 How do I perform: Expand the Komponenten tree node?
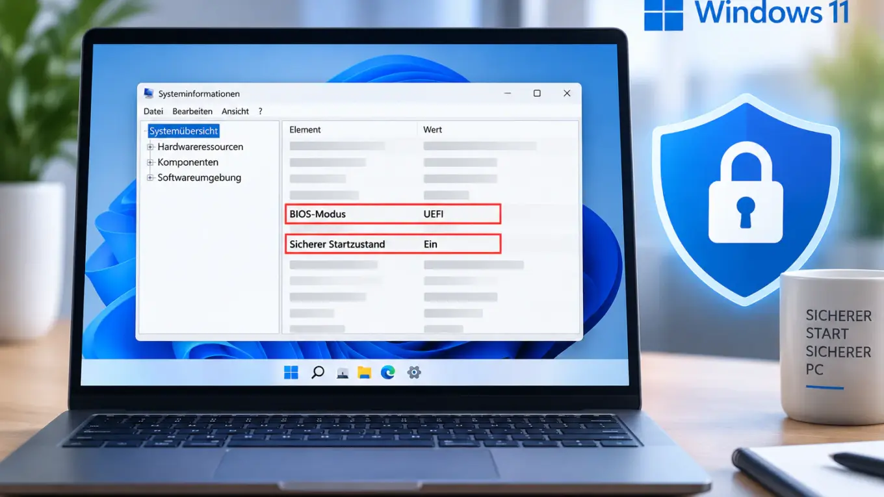(x=150, y=162)
